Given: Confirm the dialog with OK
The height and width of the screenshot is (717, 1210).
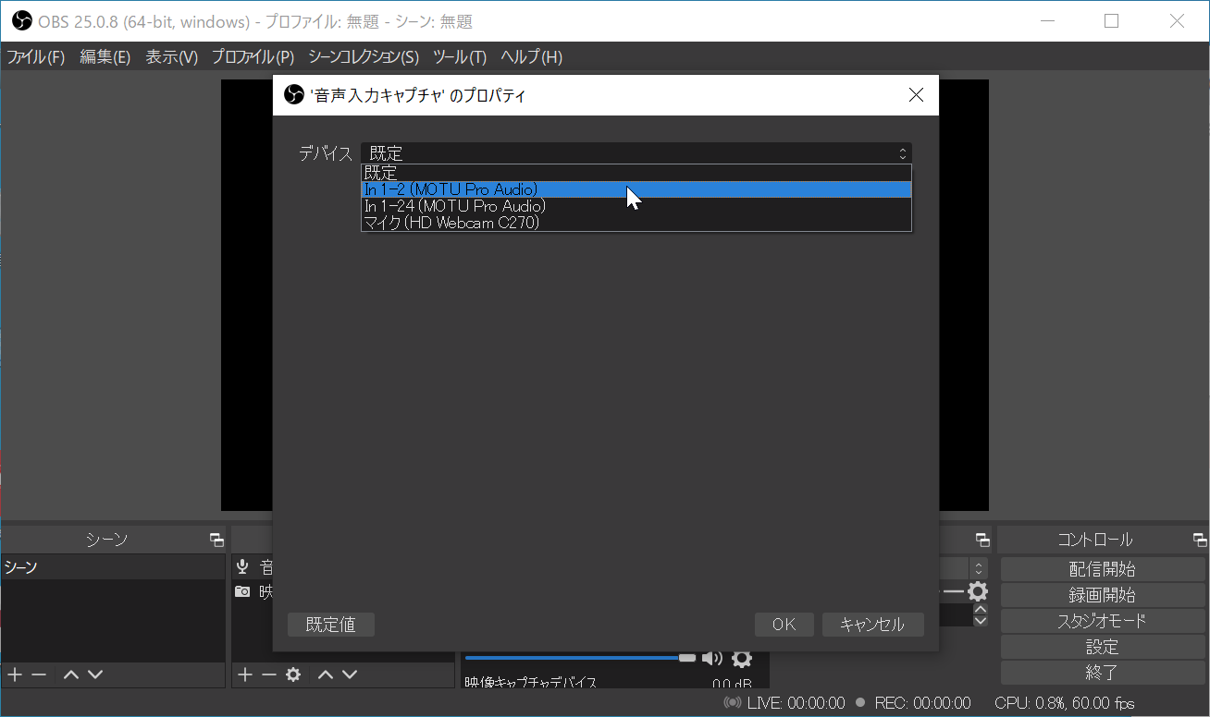Looking at the screenshot, I should point(784,625).
